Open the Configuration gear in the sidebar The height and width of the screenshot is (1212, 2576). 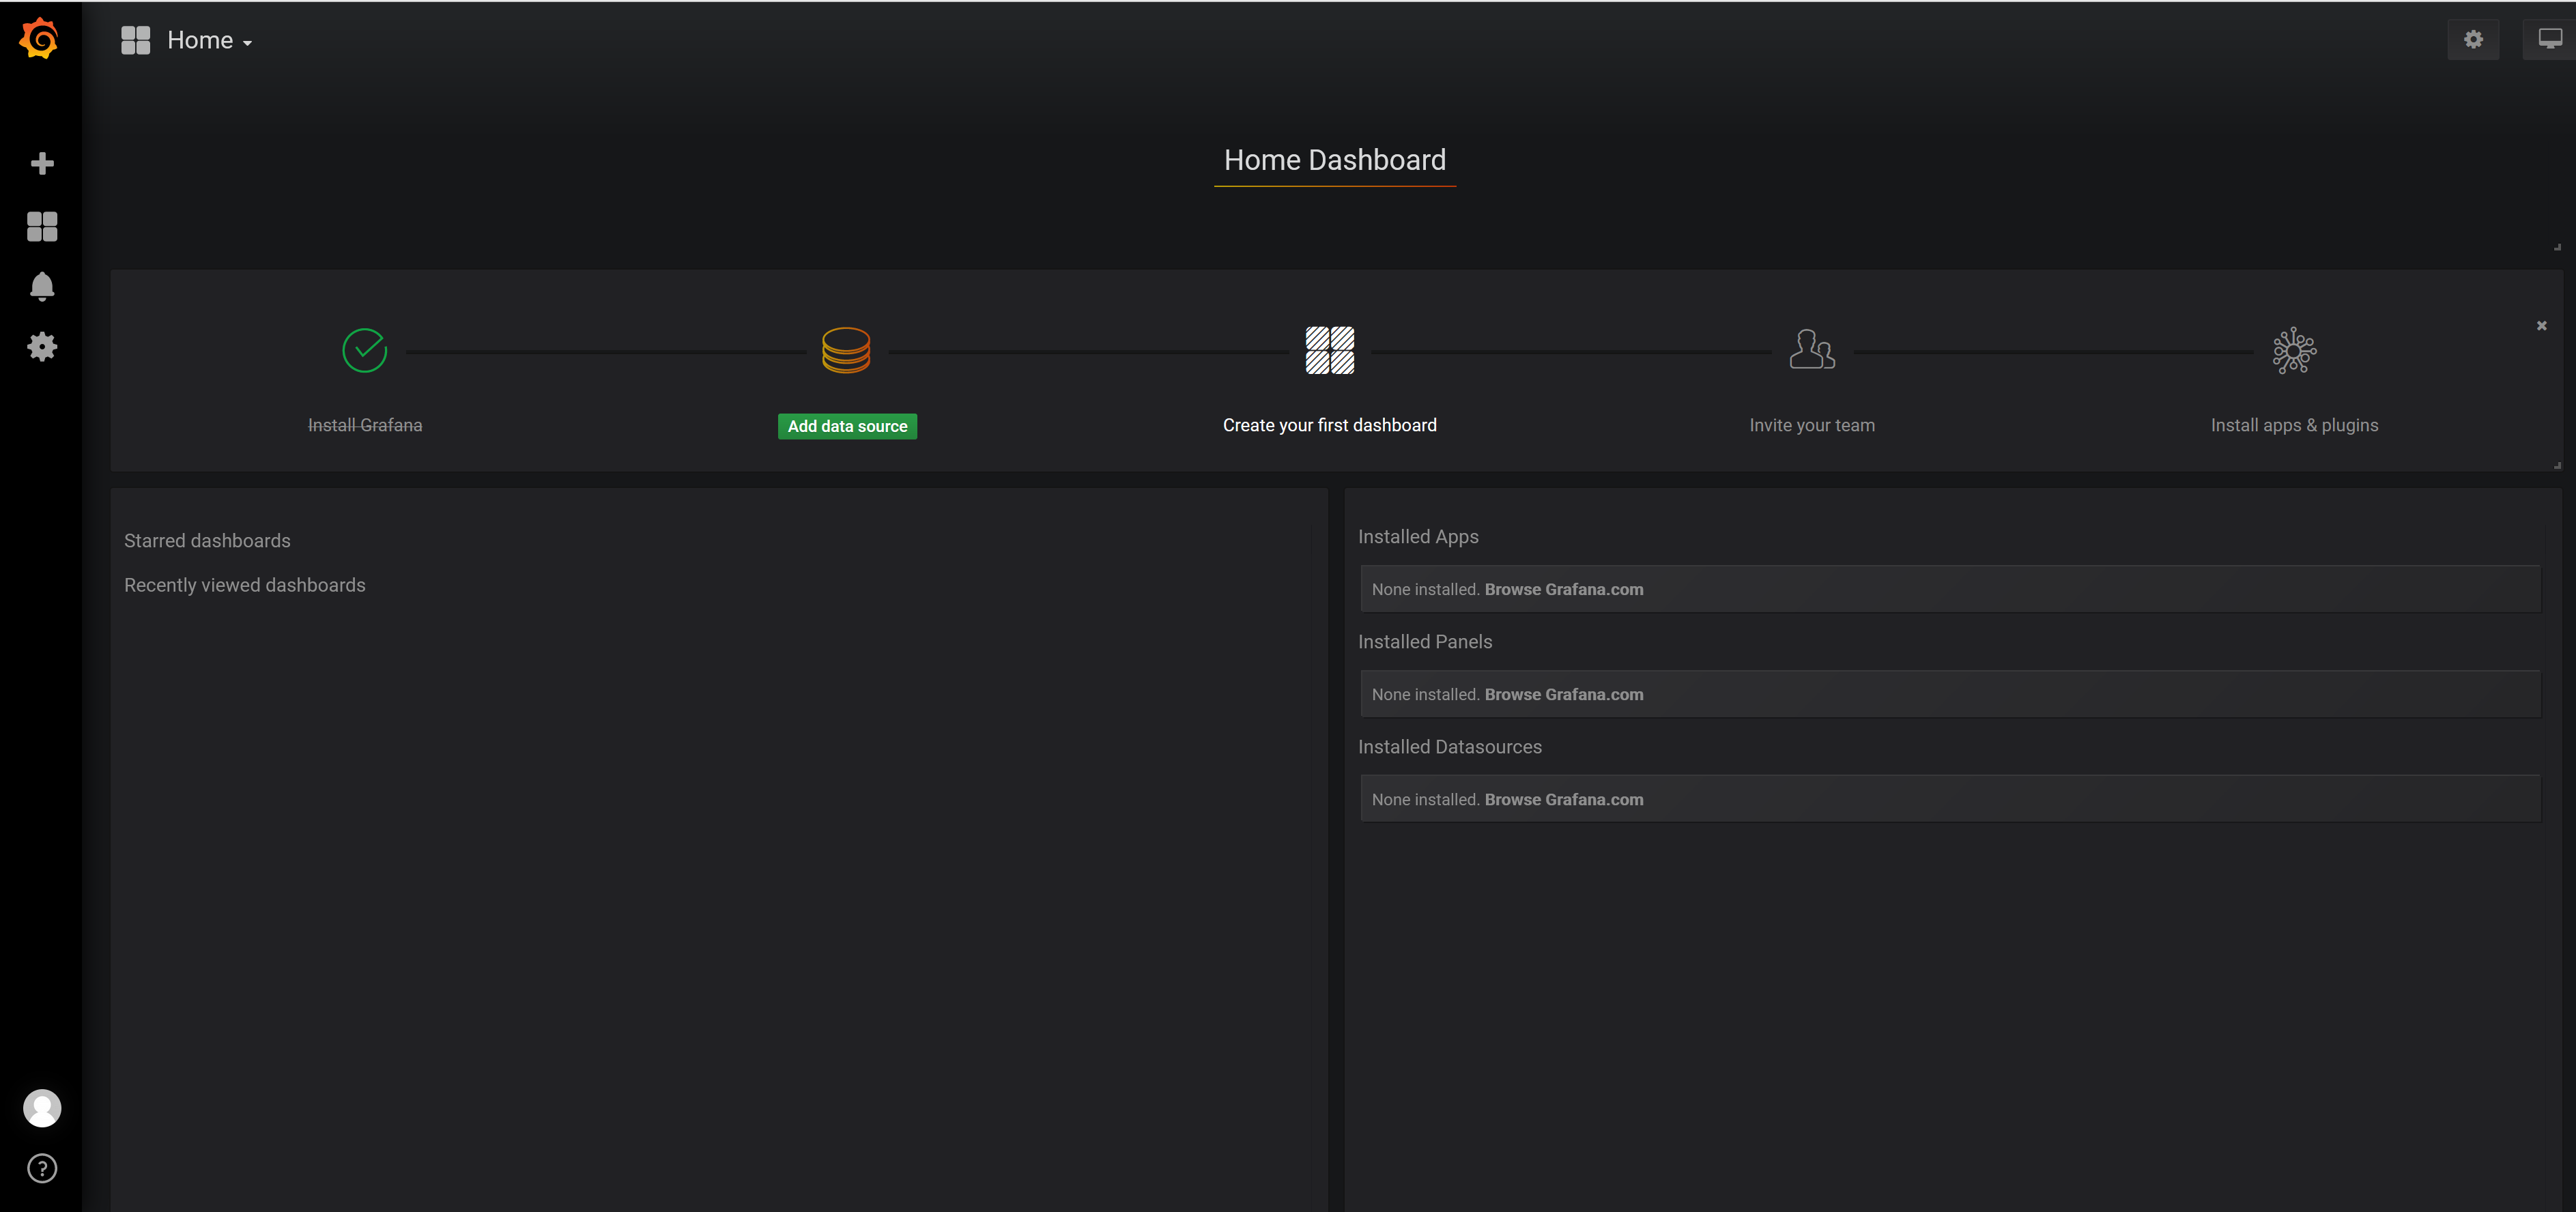42,347
